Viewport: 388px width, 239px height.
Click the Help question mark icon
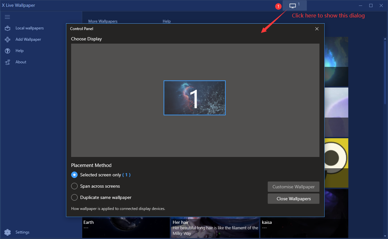coord(7,51)
